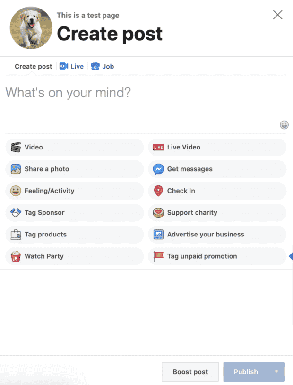Choose the Get messages label

point(190,169)
